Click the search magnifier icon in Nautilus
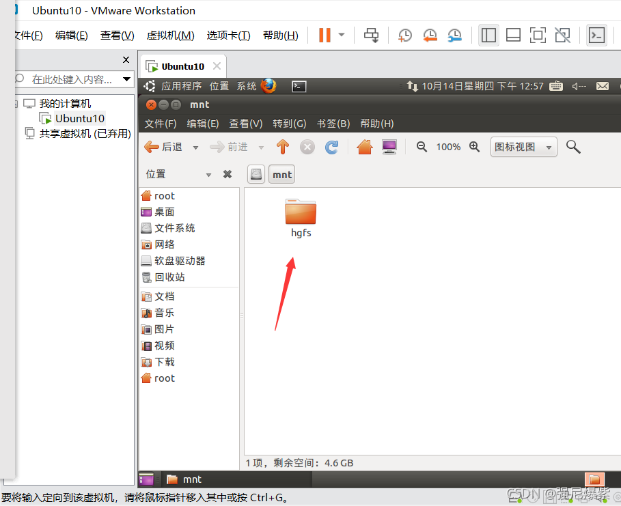 tap(573, 147)
